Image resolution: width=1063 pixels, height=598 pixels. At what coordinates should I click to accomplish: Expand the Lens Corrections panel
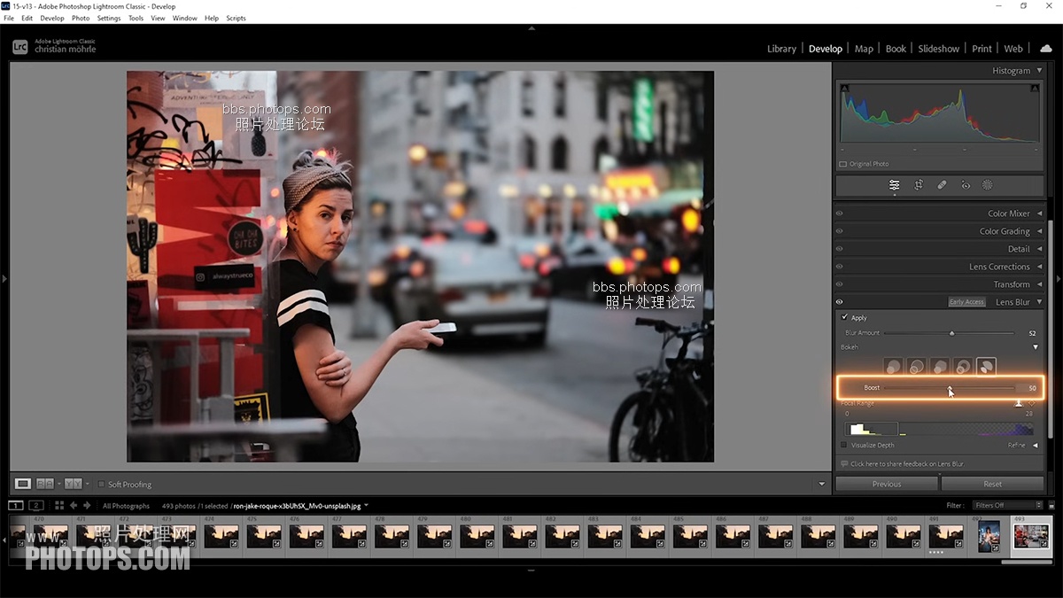(x=1039, y=267)
